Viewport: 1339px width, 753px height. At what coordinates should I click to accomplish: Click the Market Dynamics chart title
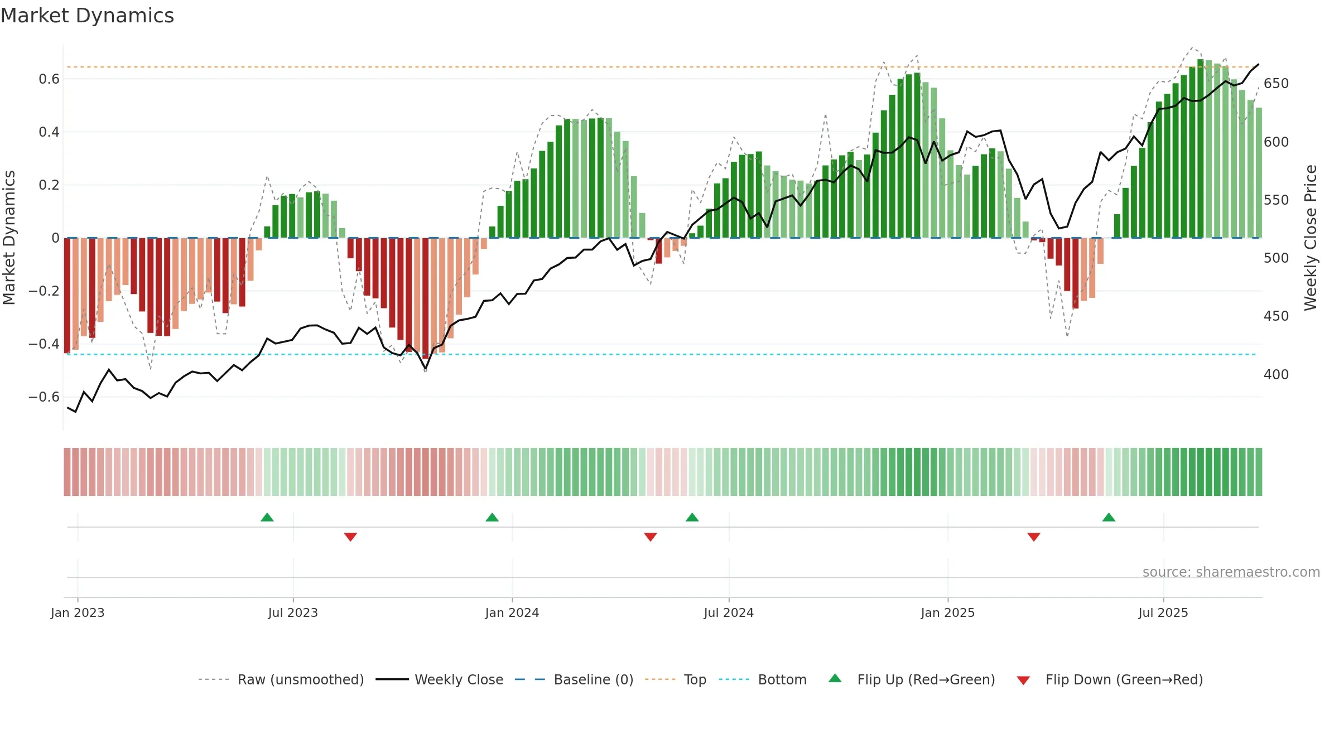tap(87, 16)
